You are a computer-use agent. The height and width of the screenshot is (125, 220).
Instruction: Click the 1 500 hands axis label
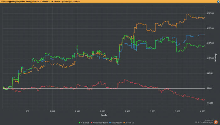point(77,111)
